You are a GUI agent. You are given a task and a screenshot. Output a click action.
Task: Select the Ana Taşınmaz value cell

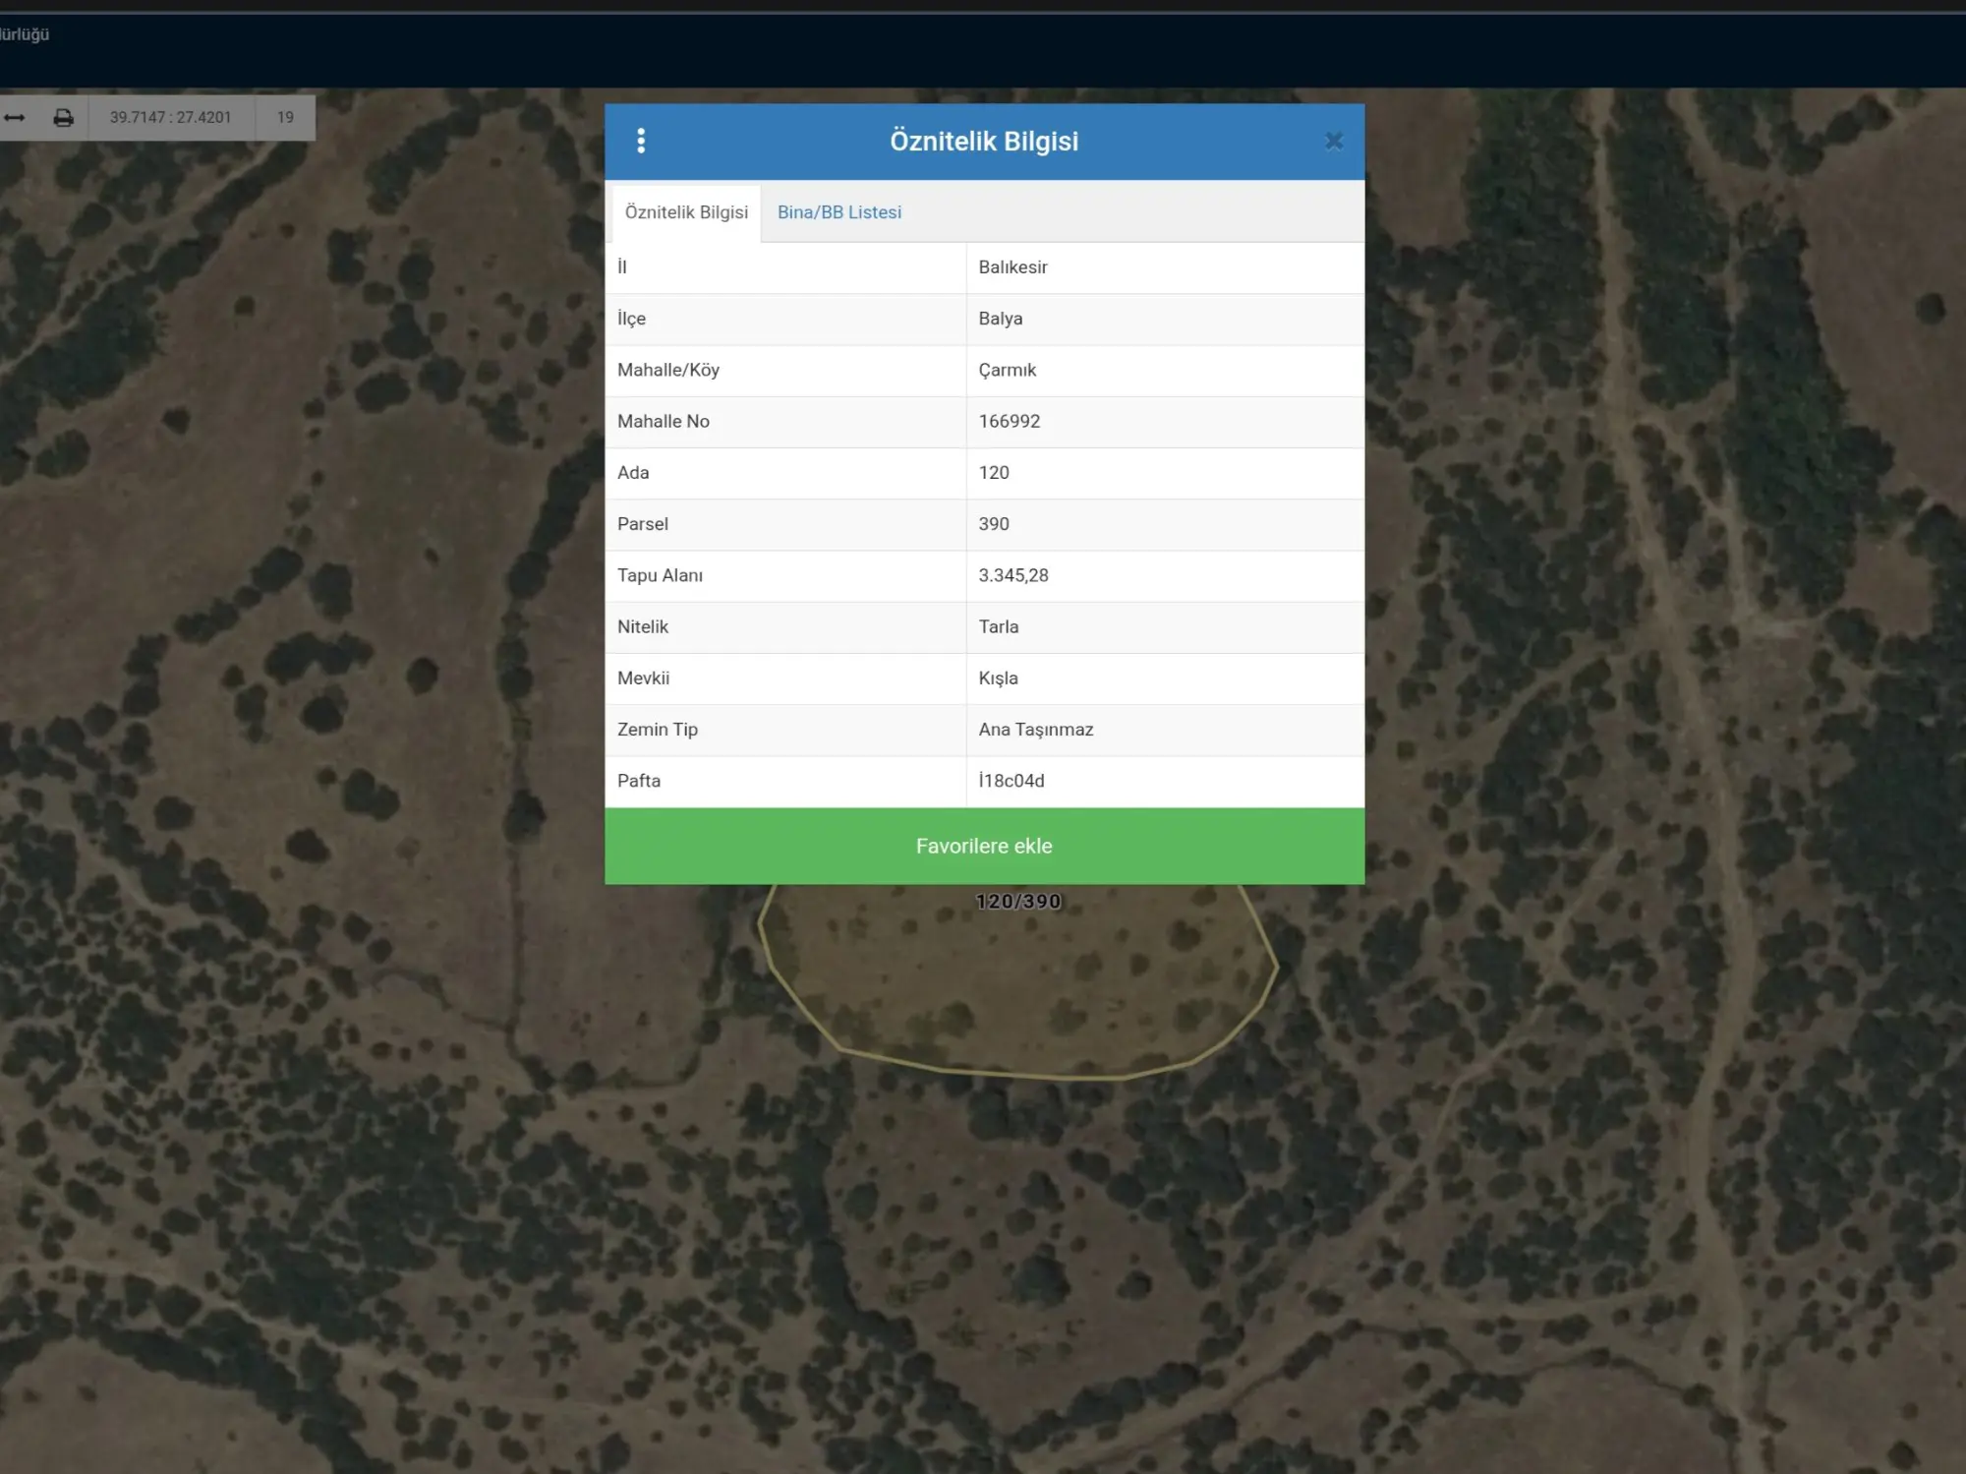pyautogui.click(x=1165, y=730)
